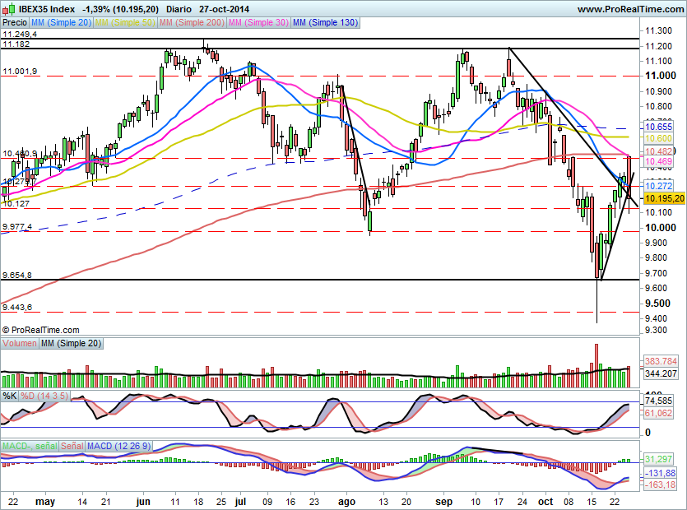Expand the Señal entry in the MACD legend
Image resolution: width=687 pixels, height=510 pixels.
(x=72, y=445)
